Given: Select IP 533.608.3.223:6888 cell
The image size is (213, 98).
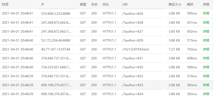Looking at the screenshot, I should coord(56,13).
